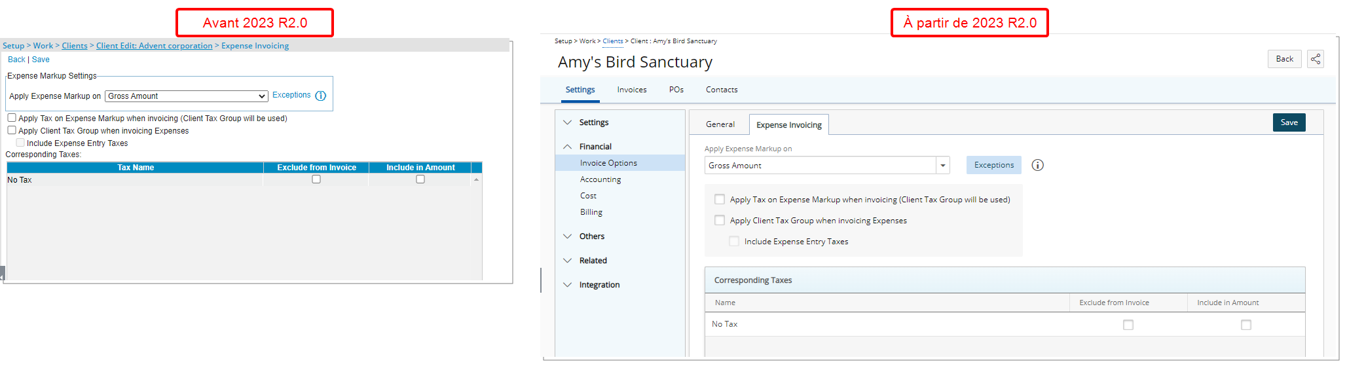
Task: Switch to the Contacts tab
Action: [x=722, y=90]
